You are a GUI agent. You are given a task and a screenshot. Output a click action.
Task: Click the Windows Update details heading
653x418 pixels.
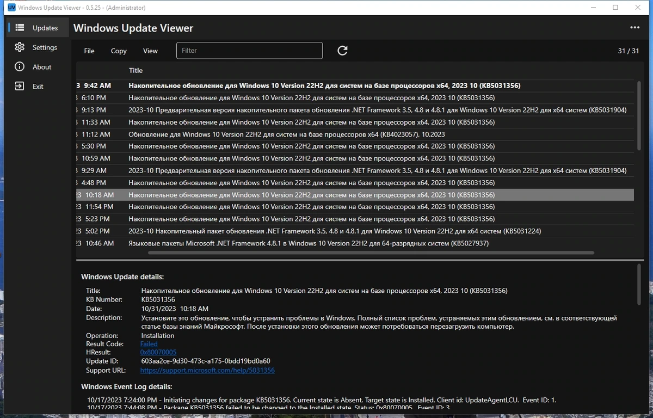(122, 277)
